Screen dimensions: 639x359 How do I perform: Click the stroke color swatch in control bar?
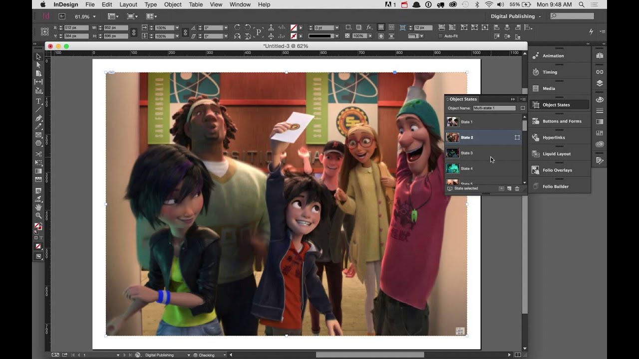coord(294,36)
